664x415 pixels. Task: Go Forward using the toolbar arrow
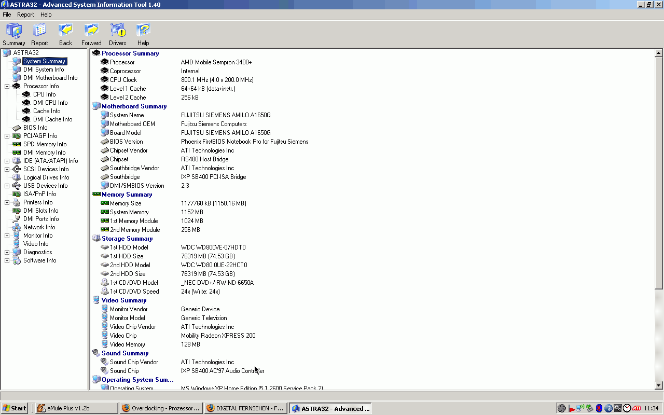[x=91, y=34]
